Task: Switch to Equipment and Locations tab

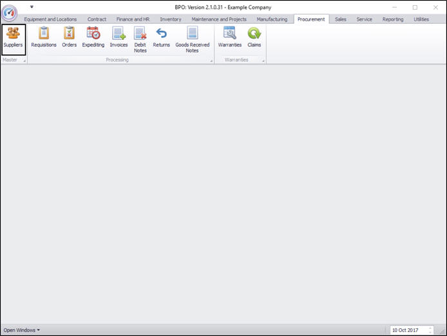Action: pos(50,19)
